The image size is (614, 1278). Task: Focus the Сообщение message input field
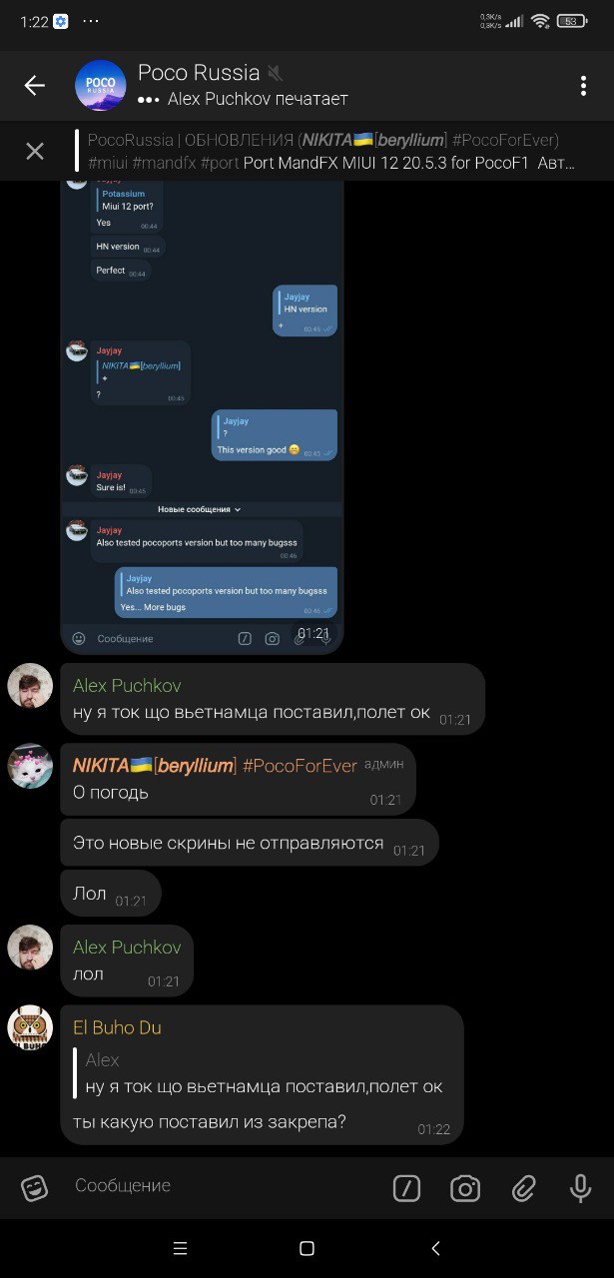coord(225,1186)
